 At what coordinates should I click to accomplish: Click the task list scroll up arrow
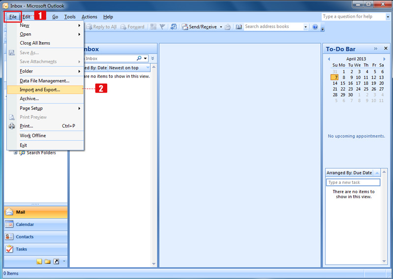coord(384,172)
